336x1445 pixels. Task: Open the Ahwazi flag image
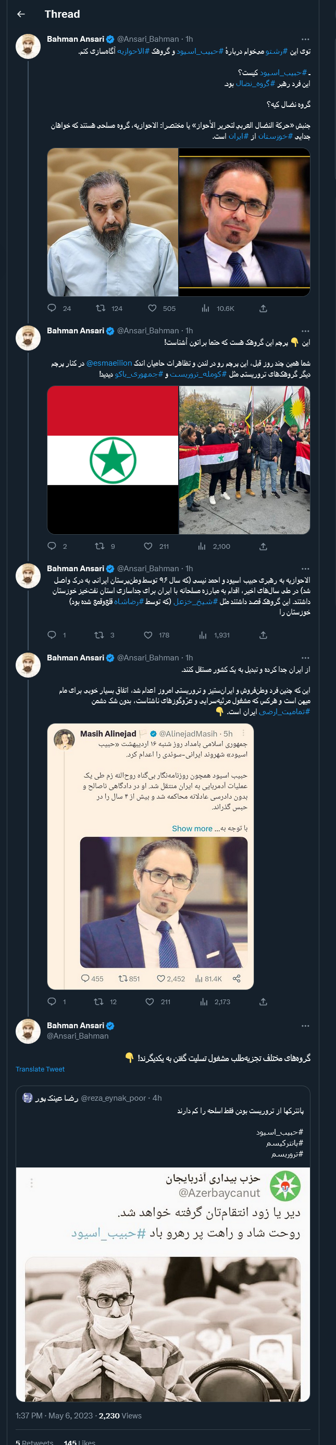tap(112, 460)
